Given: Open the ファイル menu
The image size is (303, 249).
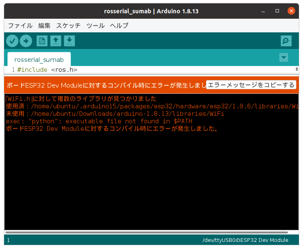Looking at the screenshot, I should [20, 26].
